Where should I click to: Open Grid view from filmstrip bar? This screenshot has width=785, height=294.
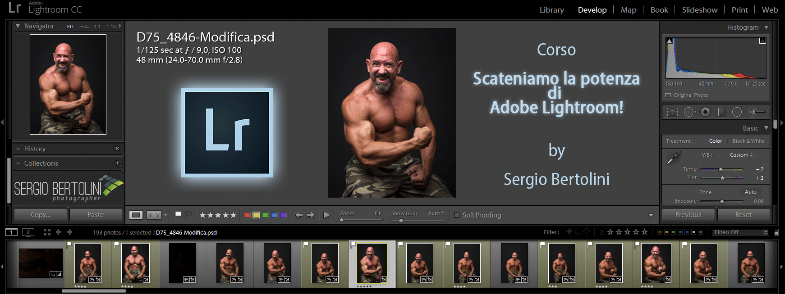point(47,232)
